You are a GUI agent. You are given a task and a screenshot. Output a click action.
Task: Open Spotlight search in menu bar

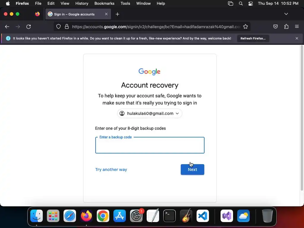(240, 4)
